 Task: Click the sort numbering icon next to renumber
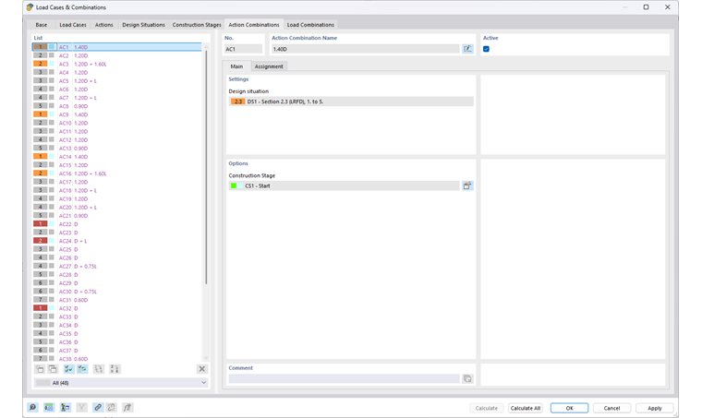coord(115,369)
